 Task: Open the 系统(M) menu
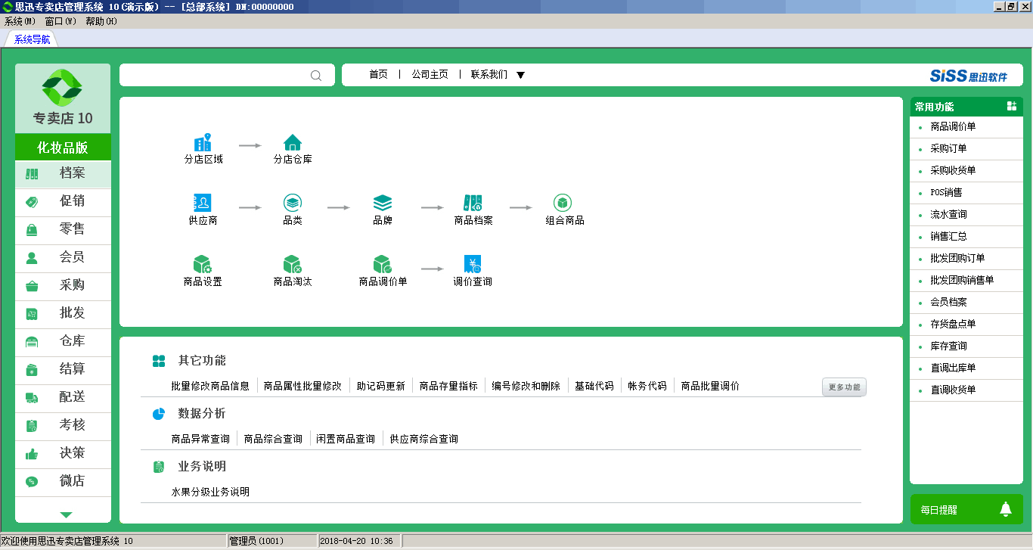20,21
